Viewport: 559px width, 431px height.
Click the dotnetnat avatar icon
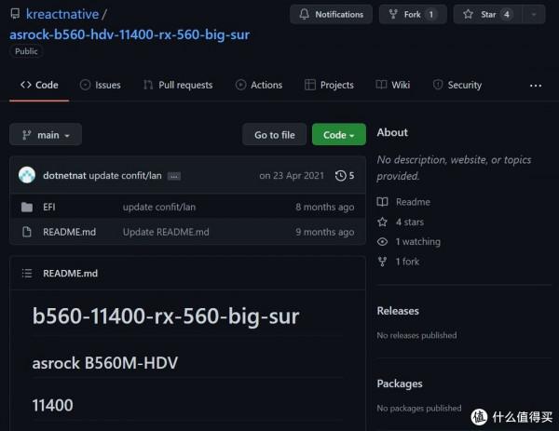click(27, 176)
